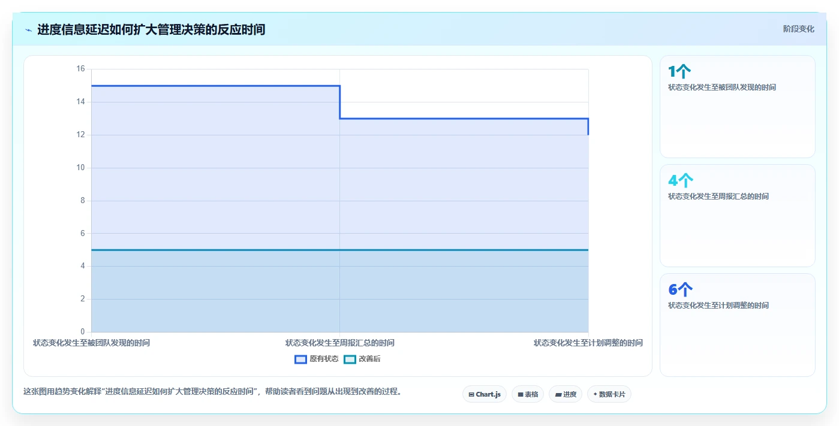Click y-axis tick value 2
Screen dimensions: 839x426
(83, 299)
